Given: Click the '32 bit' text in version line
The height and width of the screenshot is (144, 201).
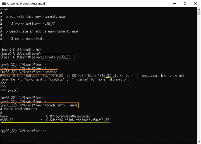Looking at the screenshot, I should click(113, 76).
